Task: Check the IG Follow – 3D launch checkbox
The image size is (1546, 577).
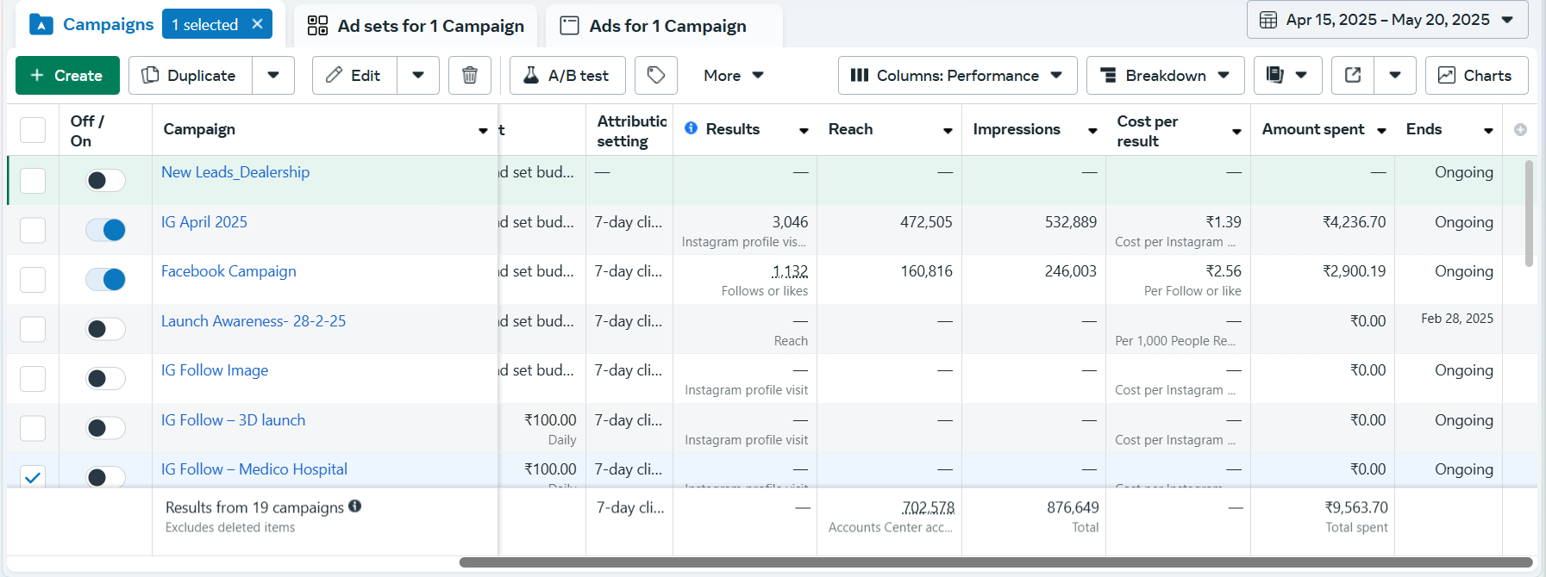Action: (33, 428)
